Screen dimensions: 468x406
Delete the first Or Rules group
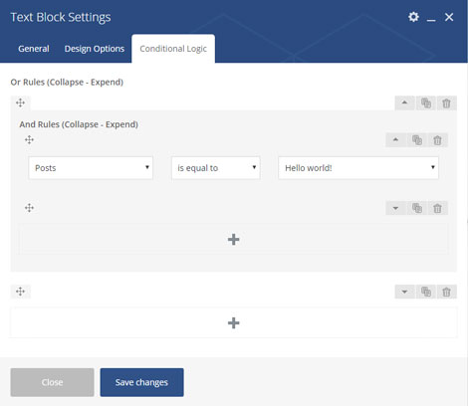pyautogui.click(x=446, y=103)
